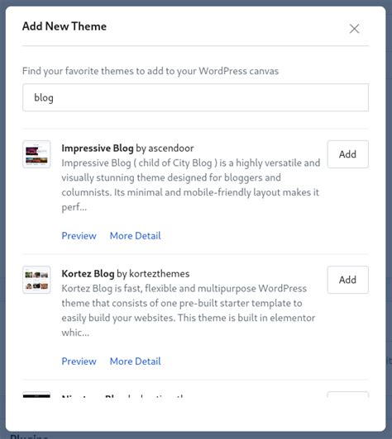This screenshot has height=439, width=392.
Task: Select the Impressive Blog title text
Action: tap(98, 148)
